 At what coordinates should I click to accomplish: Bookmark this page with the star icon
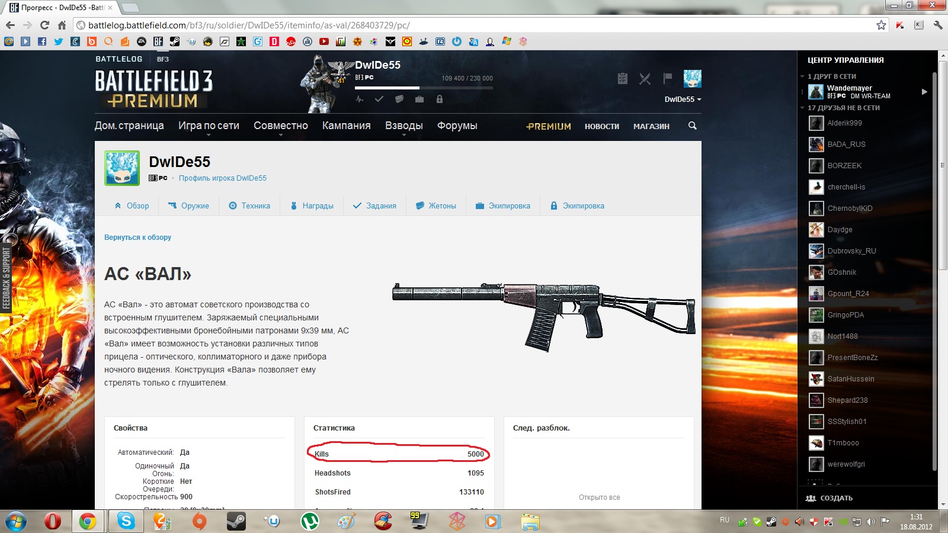[x=881, y=25]
